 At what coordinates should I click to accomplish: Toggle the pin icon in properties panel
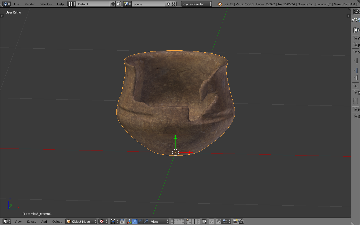click(x=353, y=20)
